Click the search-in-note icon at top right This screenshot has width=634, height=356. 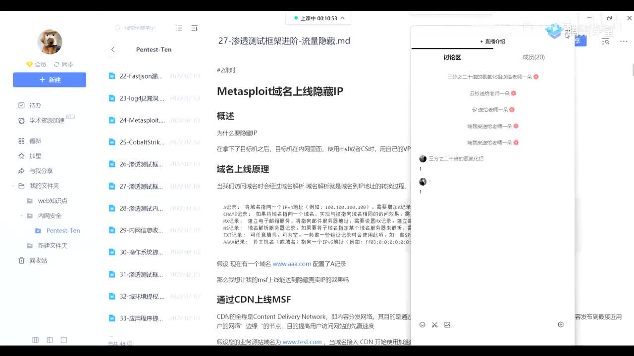pos(605,42)
